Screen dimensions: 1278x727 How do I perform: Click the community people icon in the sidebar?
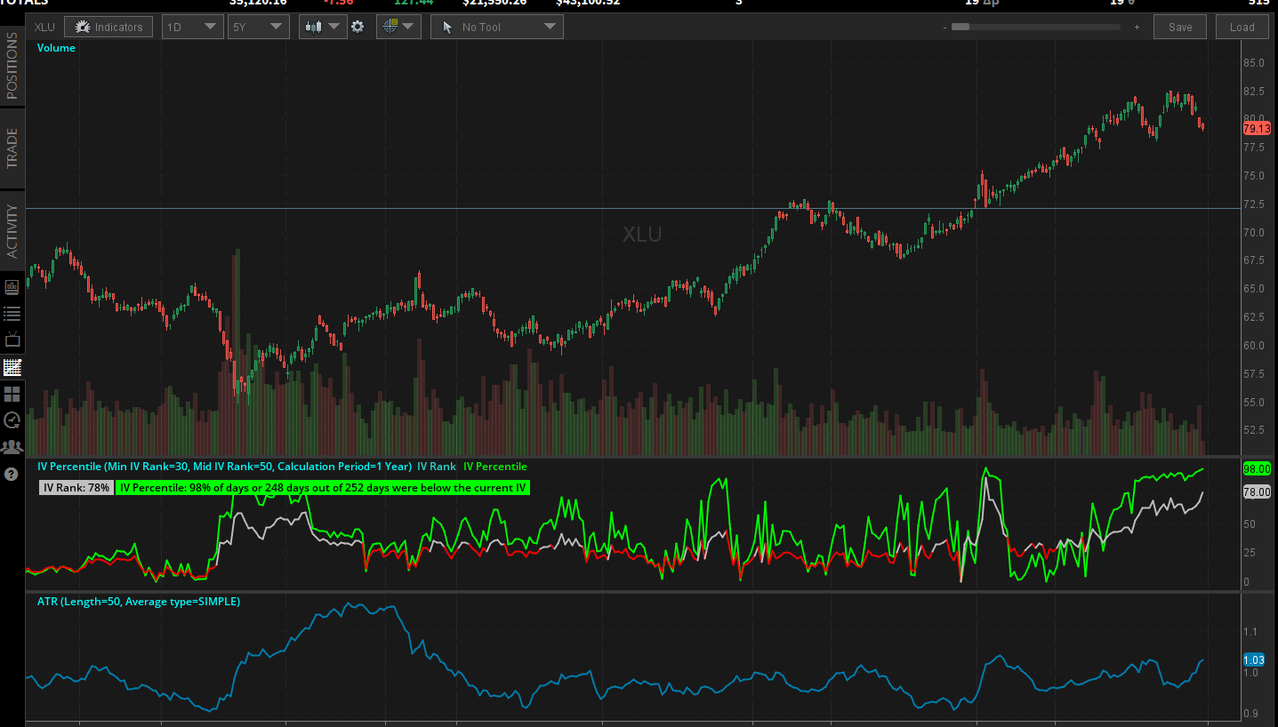(x=12, y=447)
